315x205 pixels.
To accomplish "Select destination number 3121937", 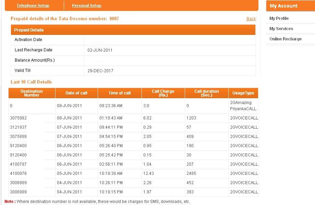I will tap(18, 127).
